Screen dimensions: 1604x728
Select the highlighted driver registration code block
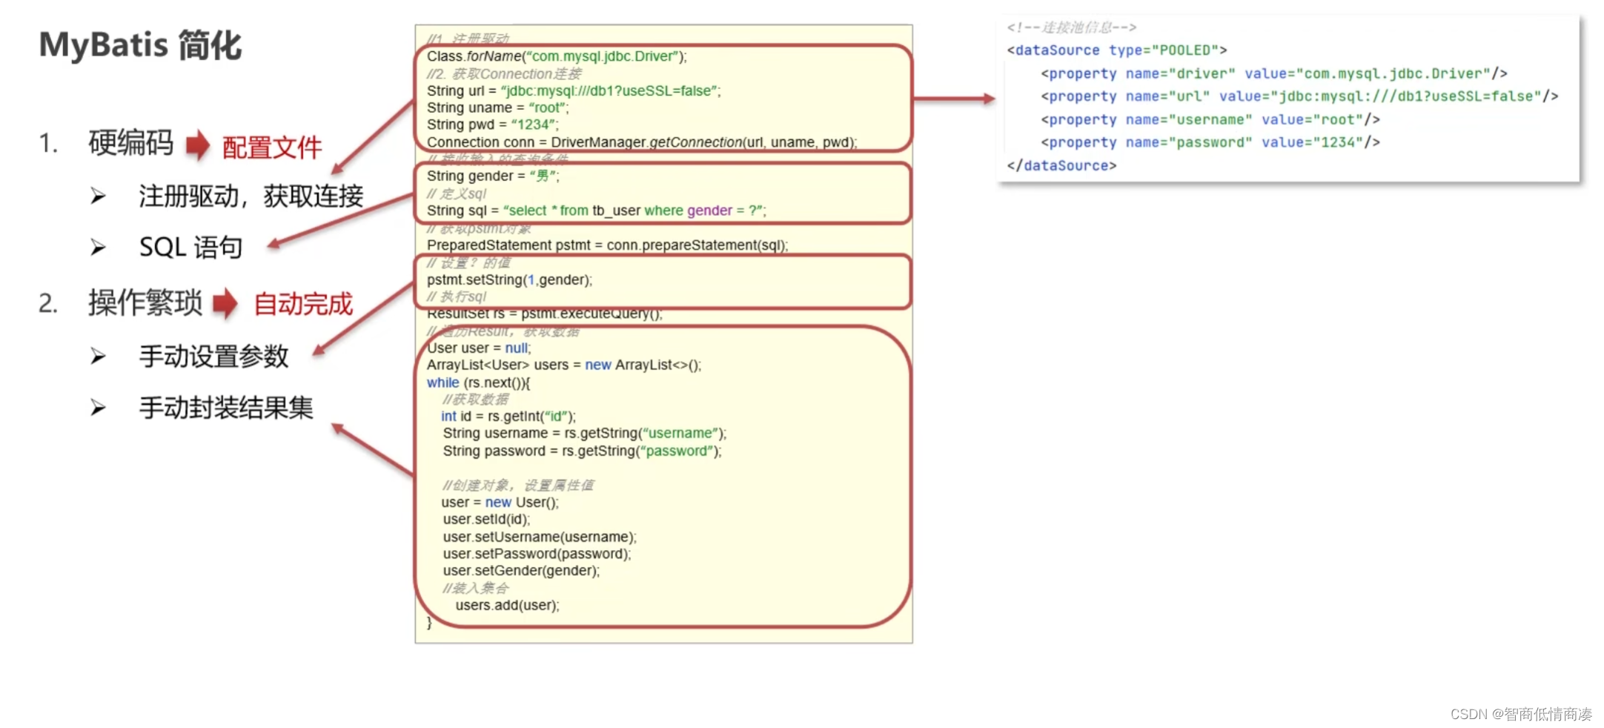point(663,96)
